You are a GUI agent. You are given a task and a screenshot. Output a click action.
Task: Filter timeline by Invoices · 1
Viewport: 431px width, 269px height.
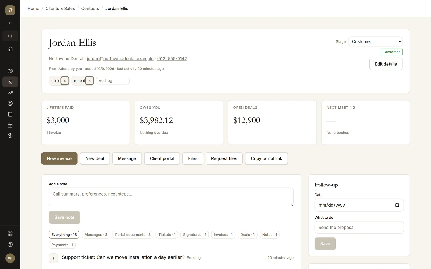pyautogui.click(x=223, y=235)
